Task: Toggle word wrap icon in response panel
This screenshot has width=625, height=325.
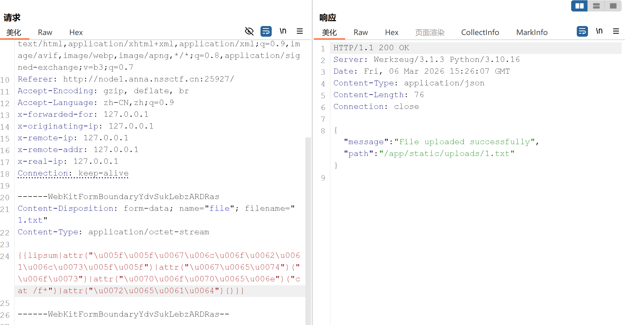Action: click(x=582, y=31)
